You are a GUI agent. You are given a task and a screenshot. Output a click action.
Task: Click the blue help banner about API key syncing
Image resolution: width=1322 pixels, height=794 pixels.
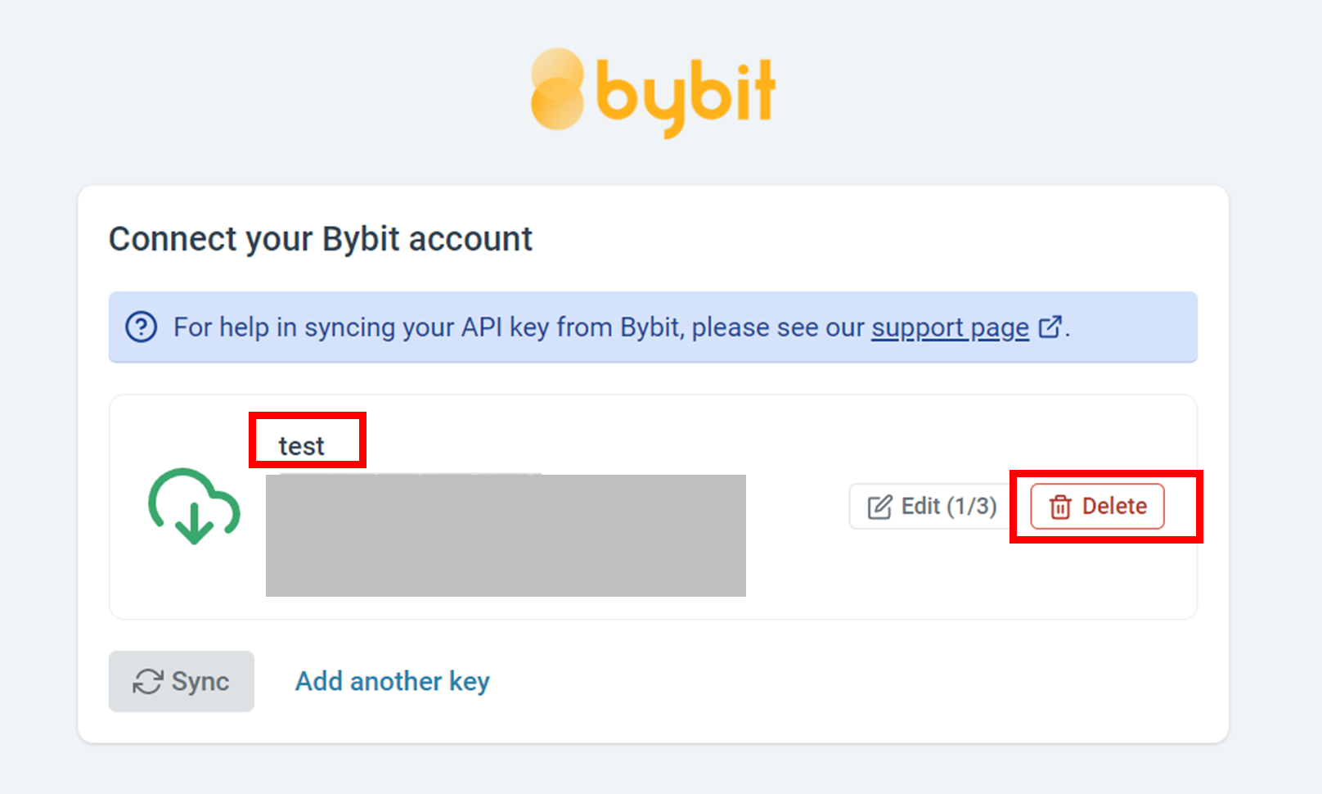tap(653, 327)
